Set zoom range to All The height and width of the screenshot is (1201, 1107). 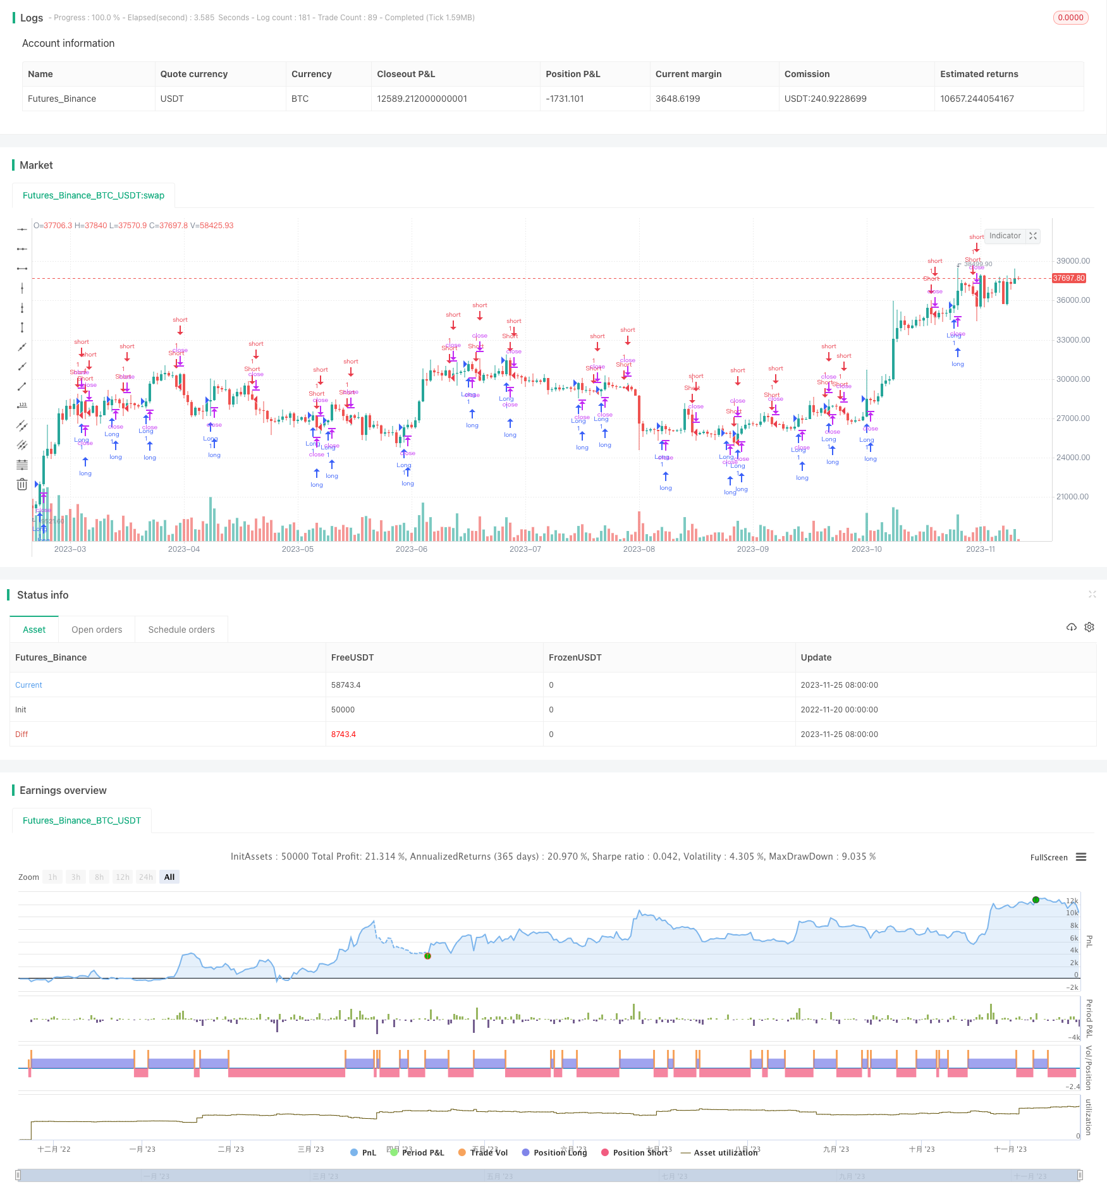pyautogui.click(x=169, y=877)
